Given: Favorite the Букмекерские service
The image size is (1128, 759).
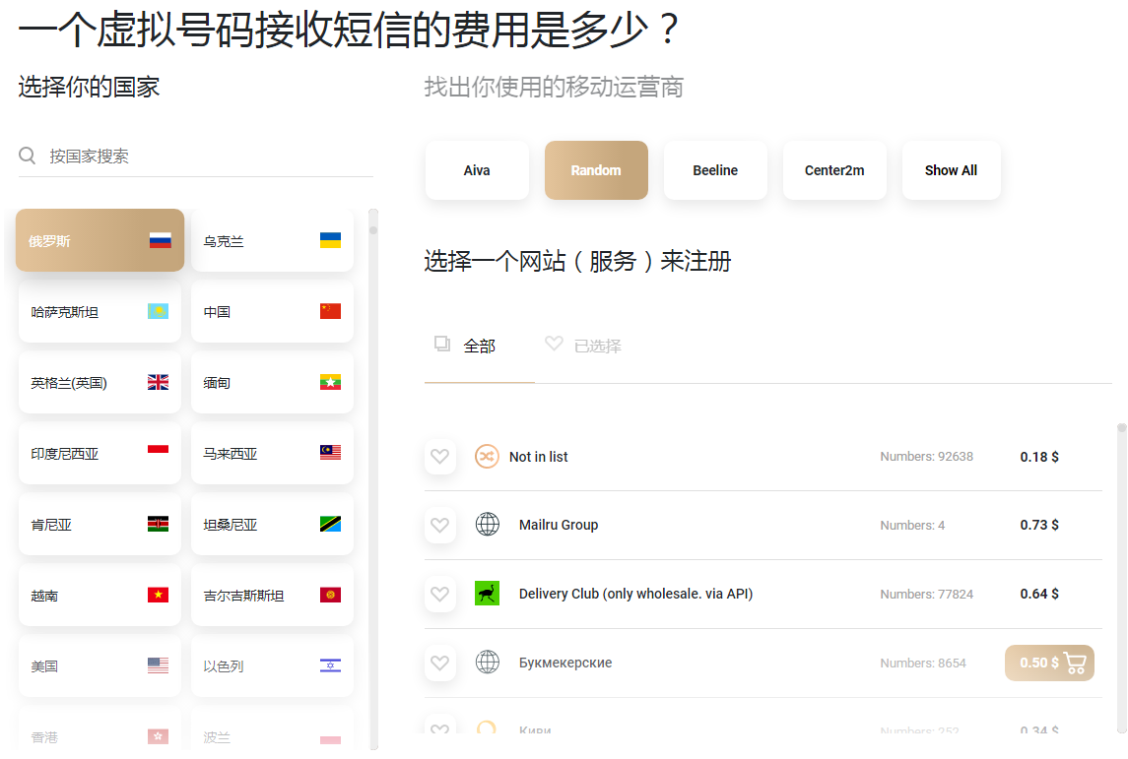Looking at the screenshot, I should coord(440,663).
